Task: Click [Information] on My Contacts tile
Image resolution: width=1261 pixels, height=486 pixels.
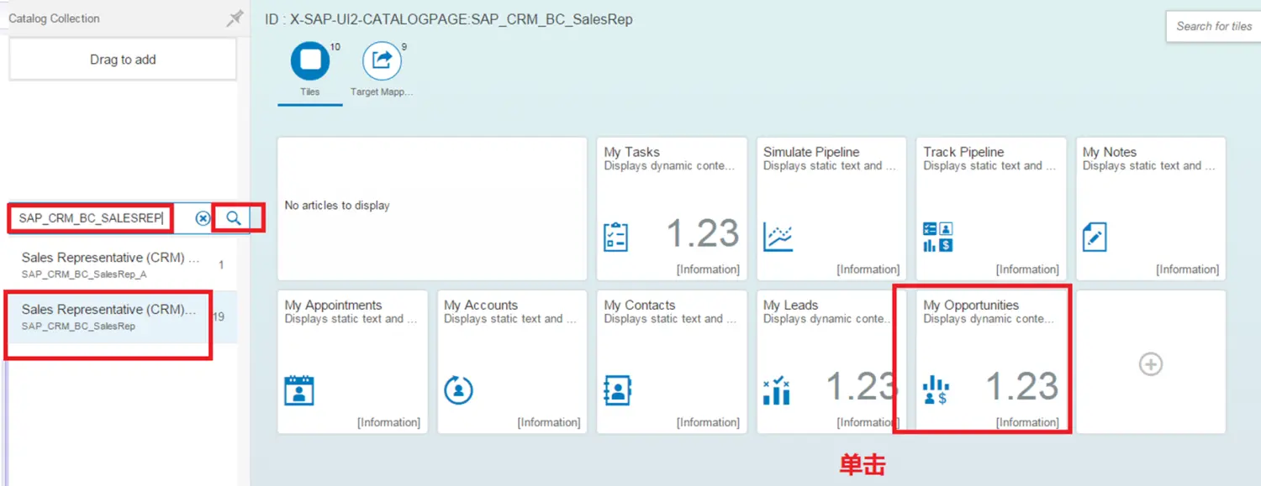Action: click(708, 422)
